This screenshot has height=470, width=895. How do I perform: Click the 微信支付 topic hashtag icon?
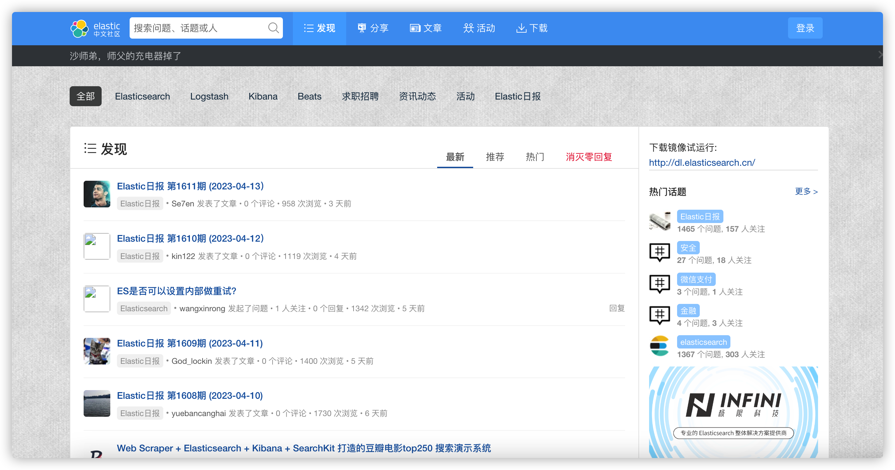pos(659,284)
